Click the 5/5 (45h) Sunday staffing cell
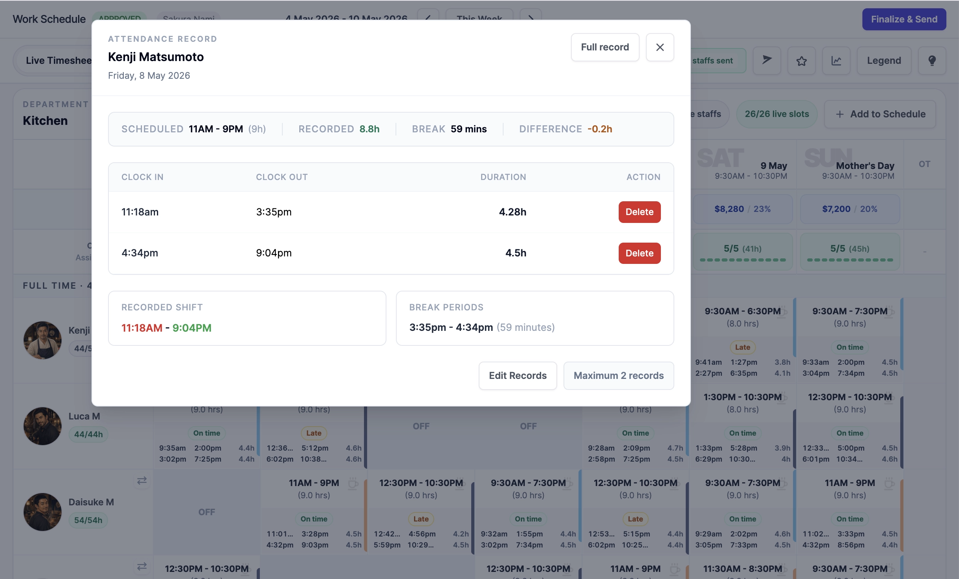 click(850, 252)
